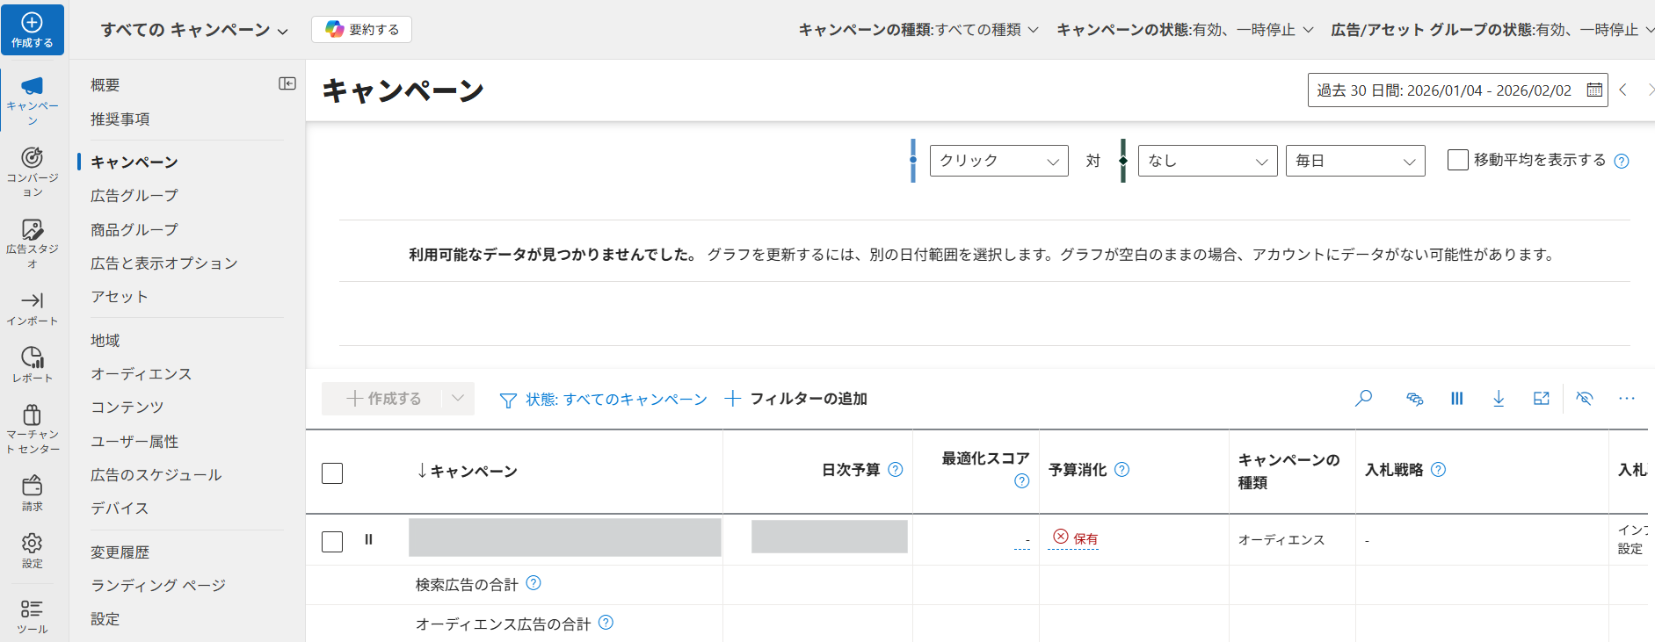Select 広告グループ in the side menu
This screenshot has height=642, width=1655.
click(x=134, y=196)
